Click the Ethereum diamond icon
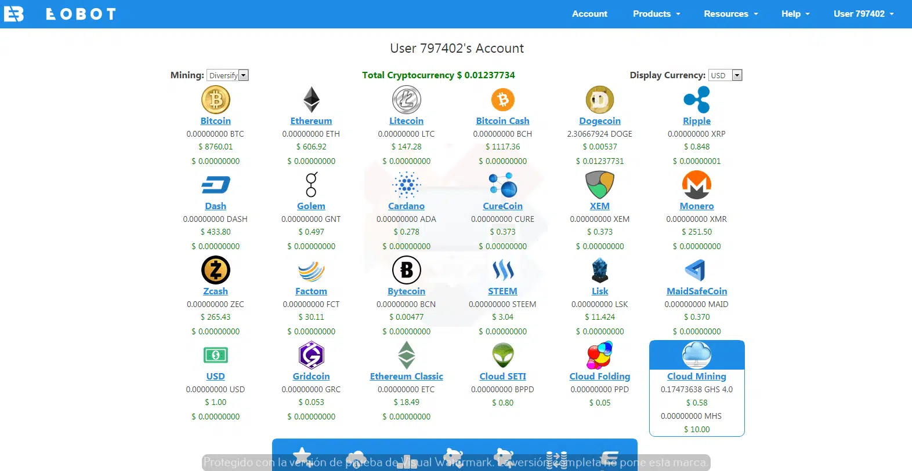Screen dimensions: 912x471 point(312,100)
